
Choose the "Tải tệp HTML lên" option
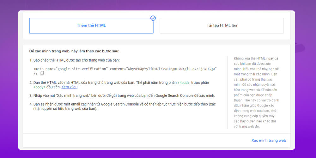(222, 25)
